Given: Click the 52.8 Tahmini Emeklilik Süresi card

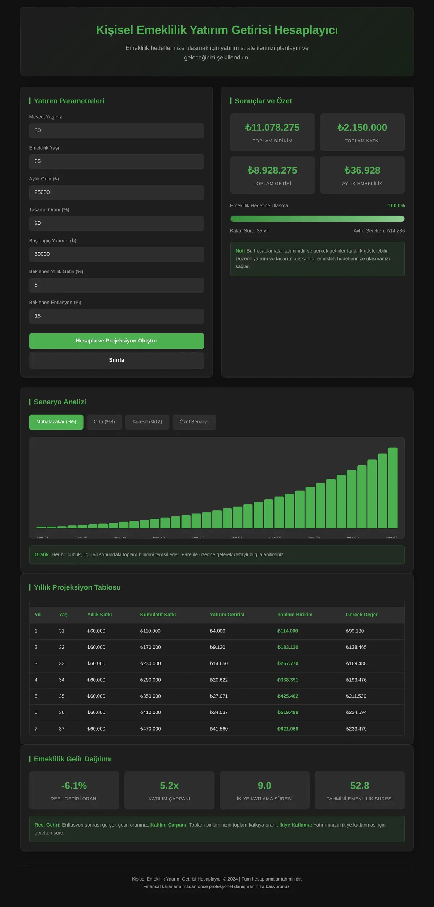Looking at the screenshot, I should pos(359,790).
